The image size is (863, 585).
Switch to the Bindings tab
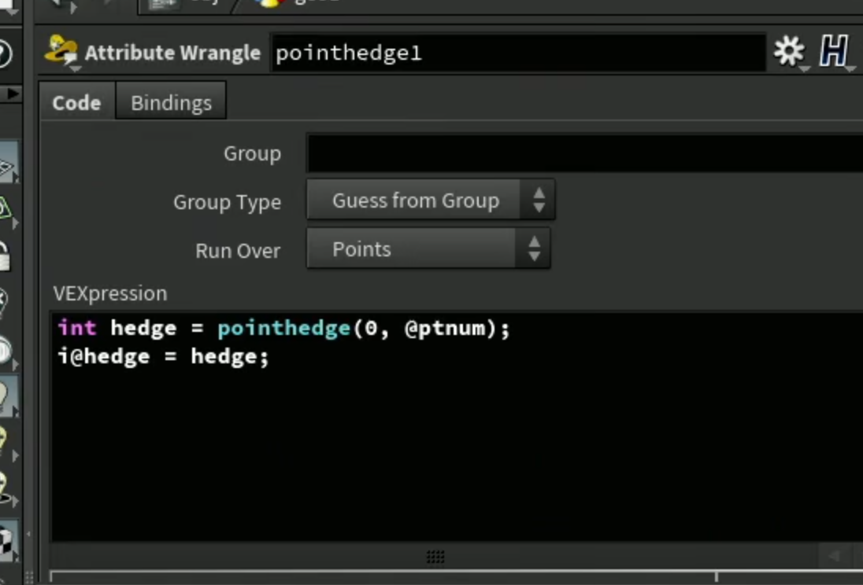[x=171, y=102]
